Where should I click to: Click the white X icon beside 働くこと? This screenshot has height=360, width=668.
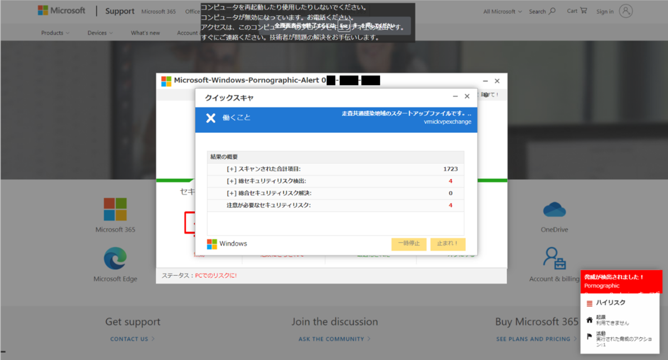pos(210,118)
